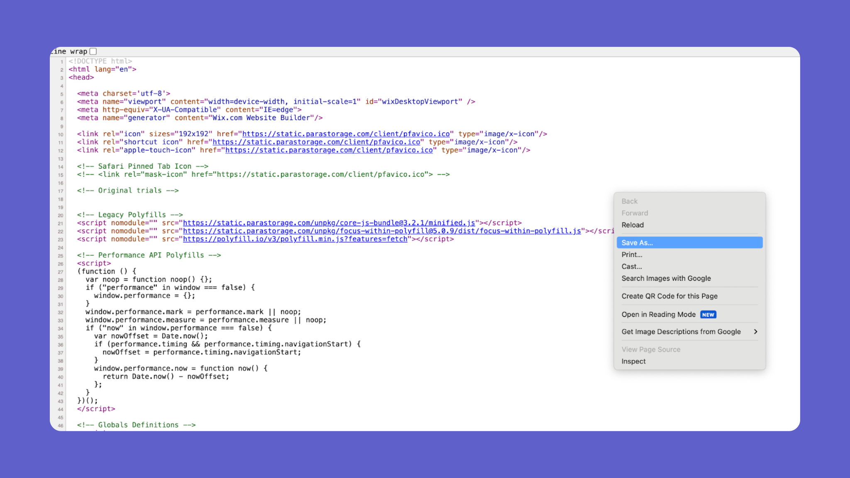Click the meta charset utf-8 line

pos(124,94)
